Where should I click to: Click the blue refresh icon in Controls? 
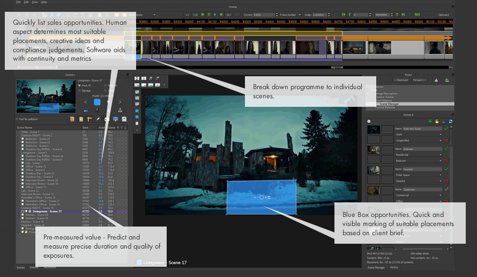point(450,121)
